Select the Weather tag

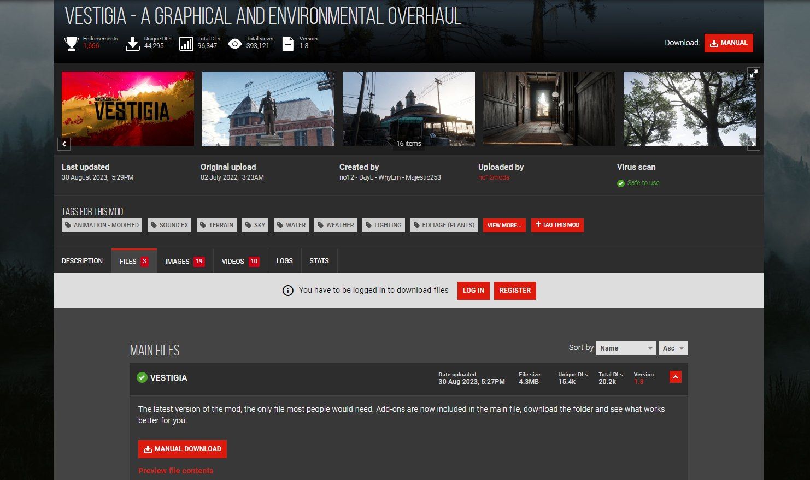336,225
